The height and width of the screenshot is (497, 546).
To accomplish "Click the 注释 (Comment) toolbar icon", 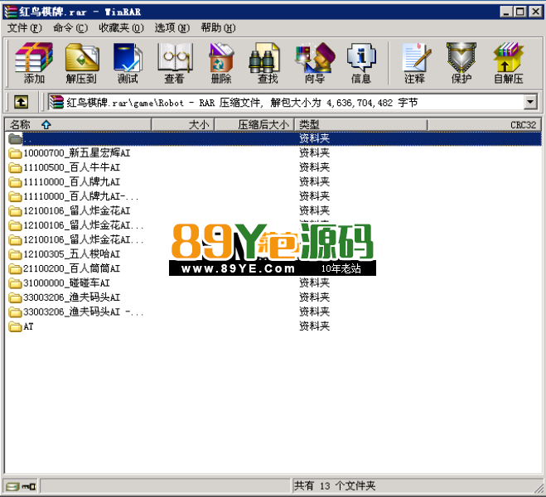I will [x=415, y=63].
